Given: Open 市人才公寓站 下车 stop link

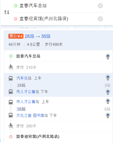Looking at the screenshot, I should tap(27, 92).
